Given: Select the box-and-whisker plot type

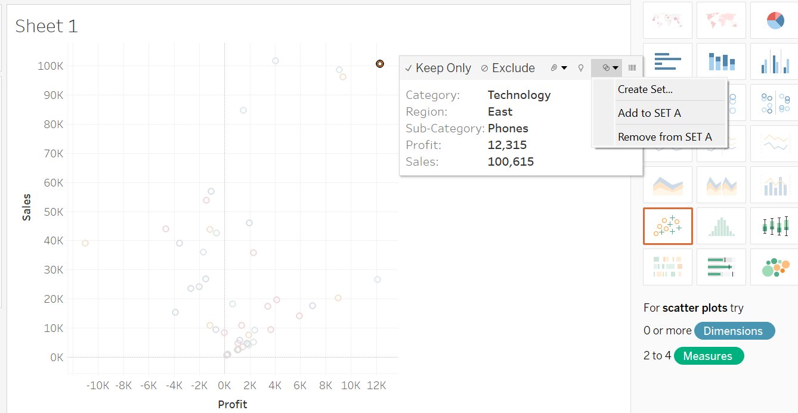Looking at the screenshot, I should point(775,226).
